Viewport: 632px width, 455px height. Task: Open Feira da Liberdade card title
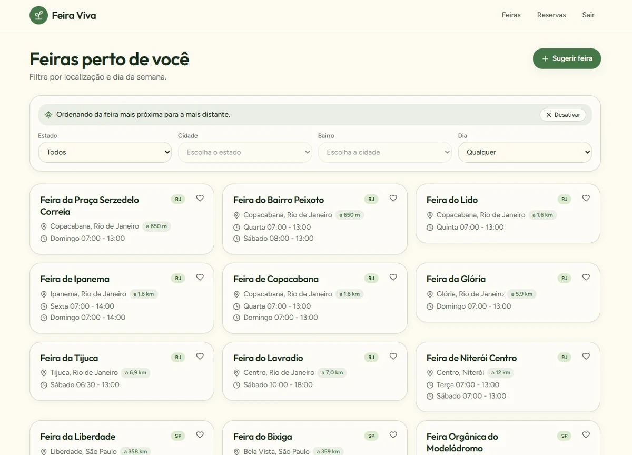coord(77,437)
